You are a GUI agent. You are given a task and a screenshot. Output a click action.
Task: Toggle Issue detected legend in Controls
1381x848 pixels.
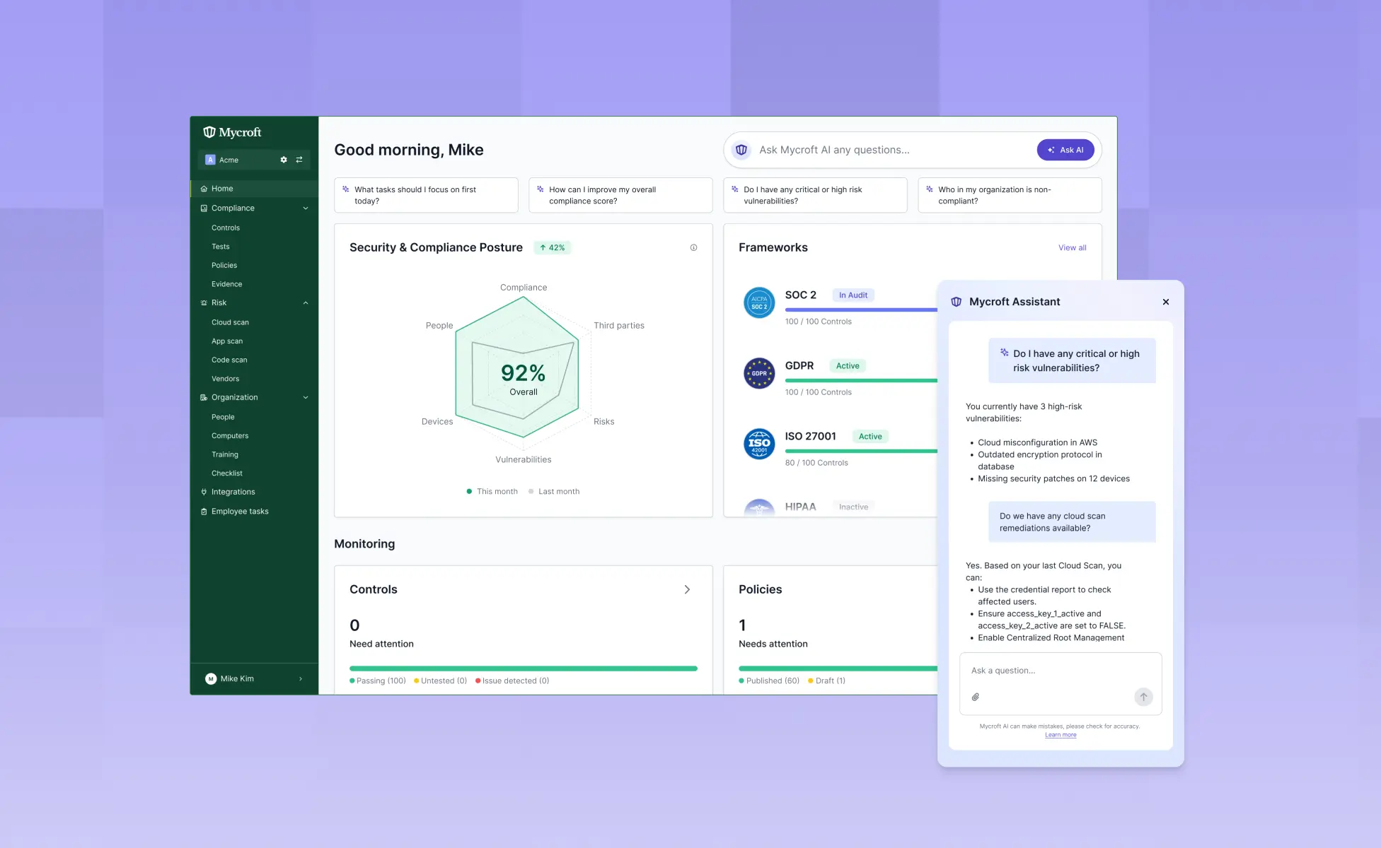512,681
